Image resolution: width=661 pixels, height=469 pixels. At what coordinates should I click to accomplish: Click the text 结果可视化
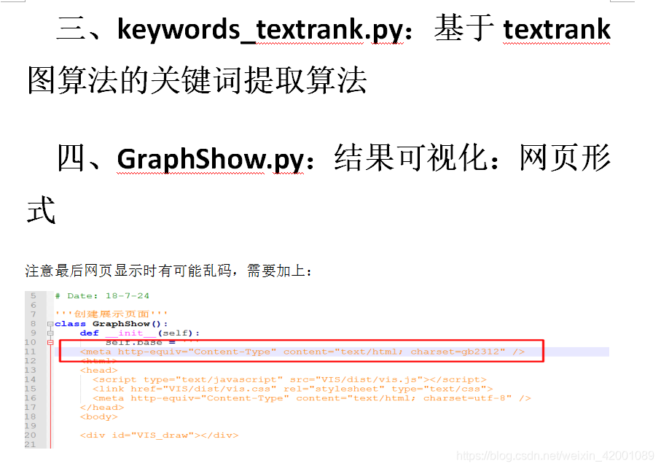[412, 158]
